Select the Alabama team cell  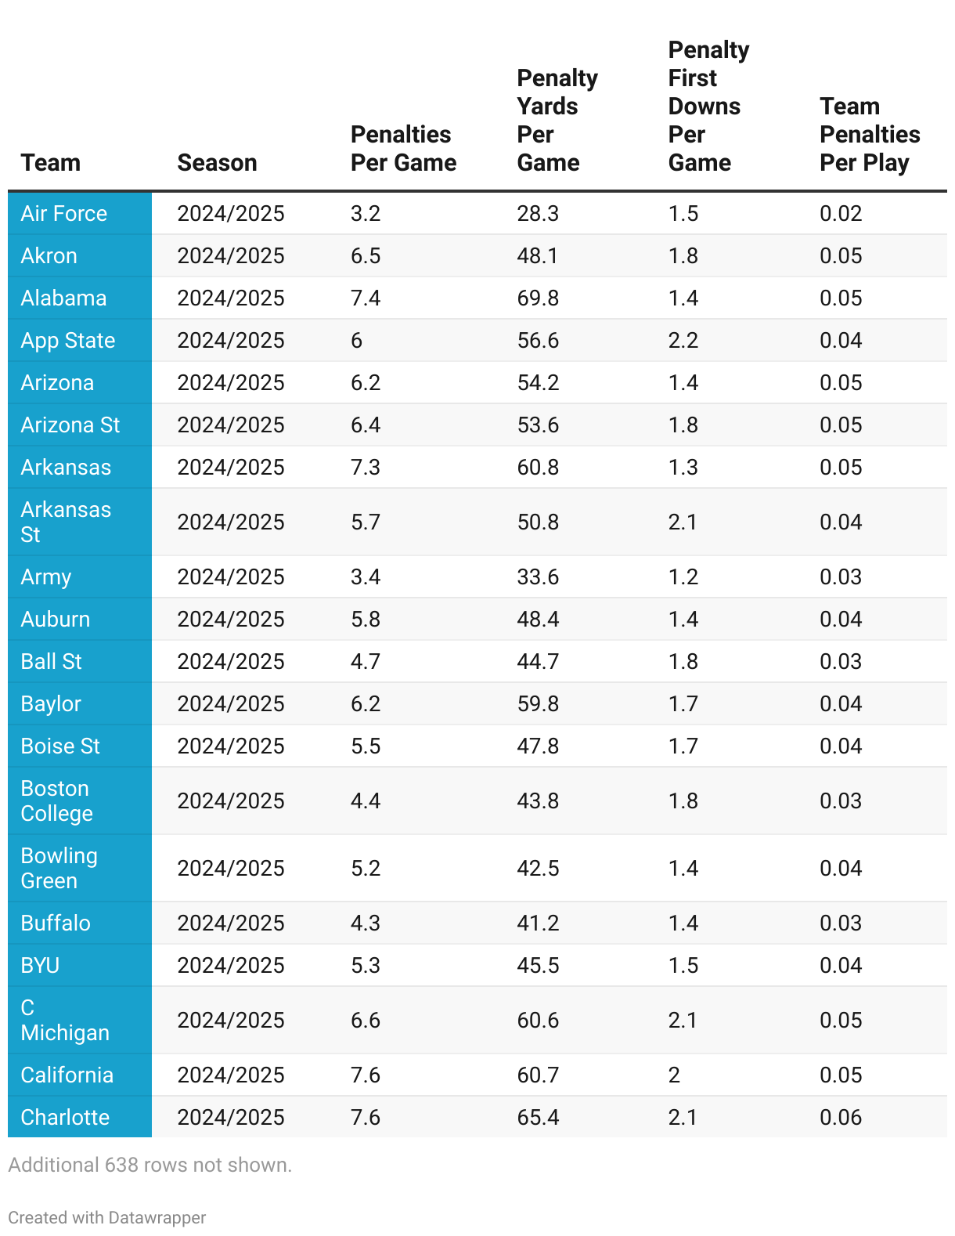[x=80, y=298]
